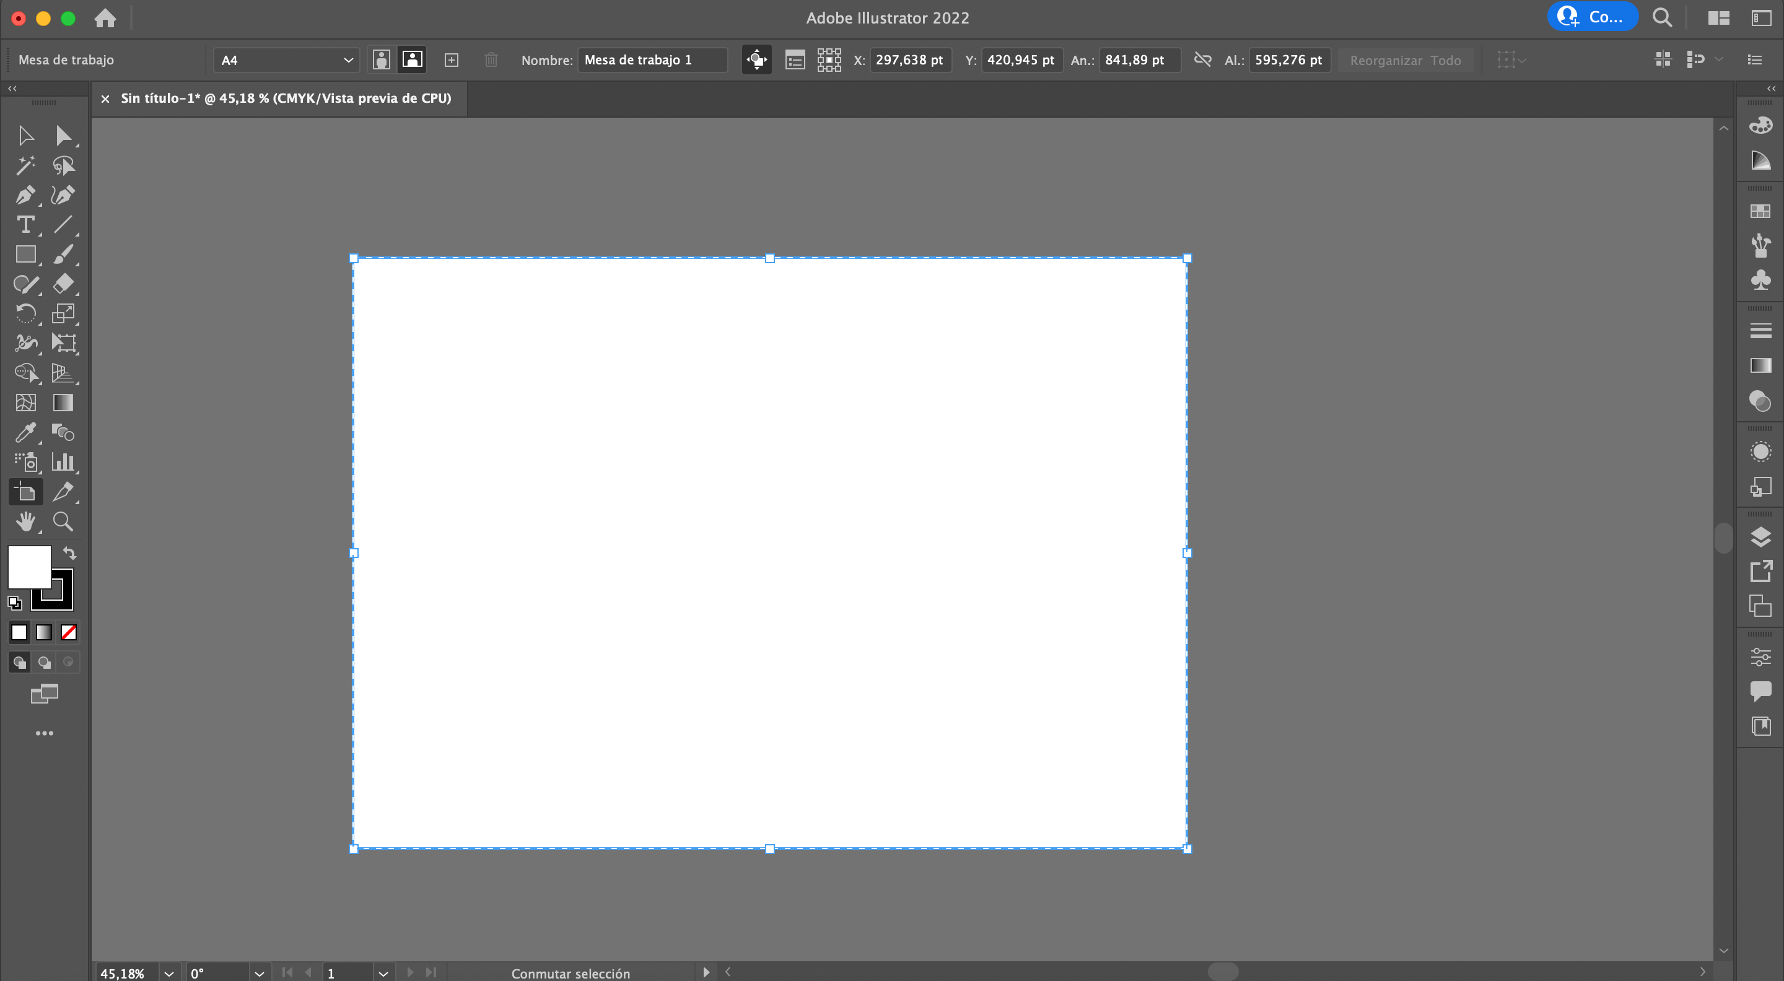Image resolution: width=1784 pixels, height=981 pixels.
Task: Click the new artboard plus button
Action: pos(452,59)
